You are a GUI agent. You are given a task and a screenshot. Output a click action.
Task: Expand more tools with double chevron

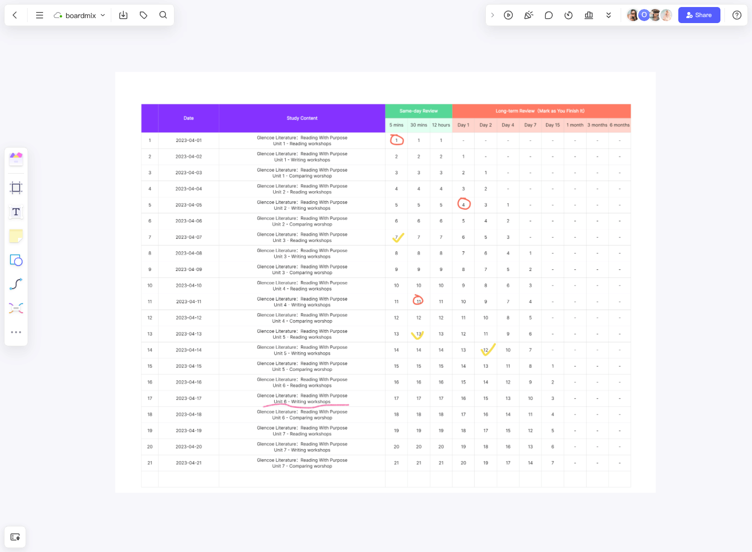[x=609, y=15]
